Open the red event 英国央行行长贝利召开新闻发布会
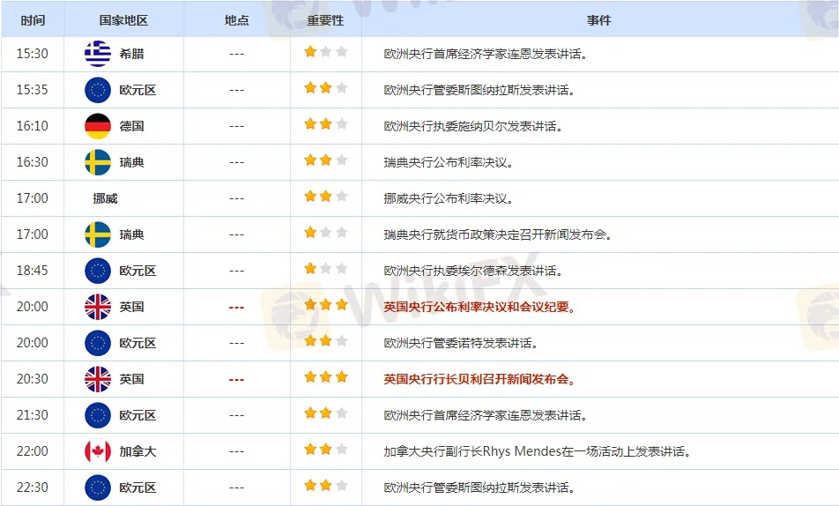 click(x=479, y=379)
